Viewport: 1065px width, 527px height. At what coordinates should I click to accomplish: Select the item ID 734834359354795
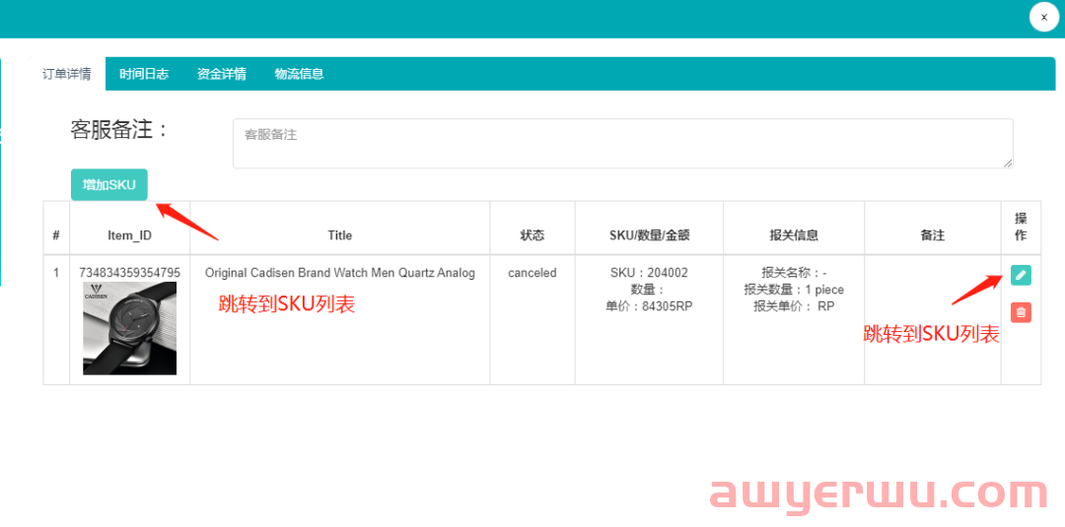pos(129,273)
